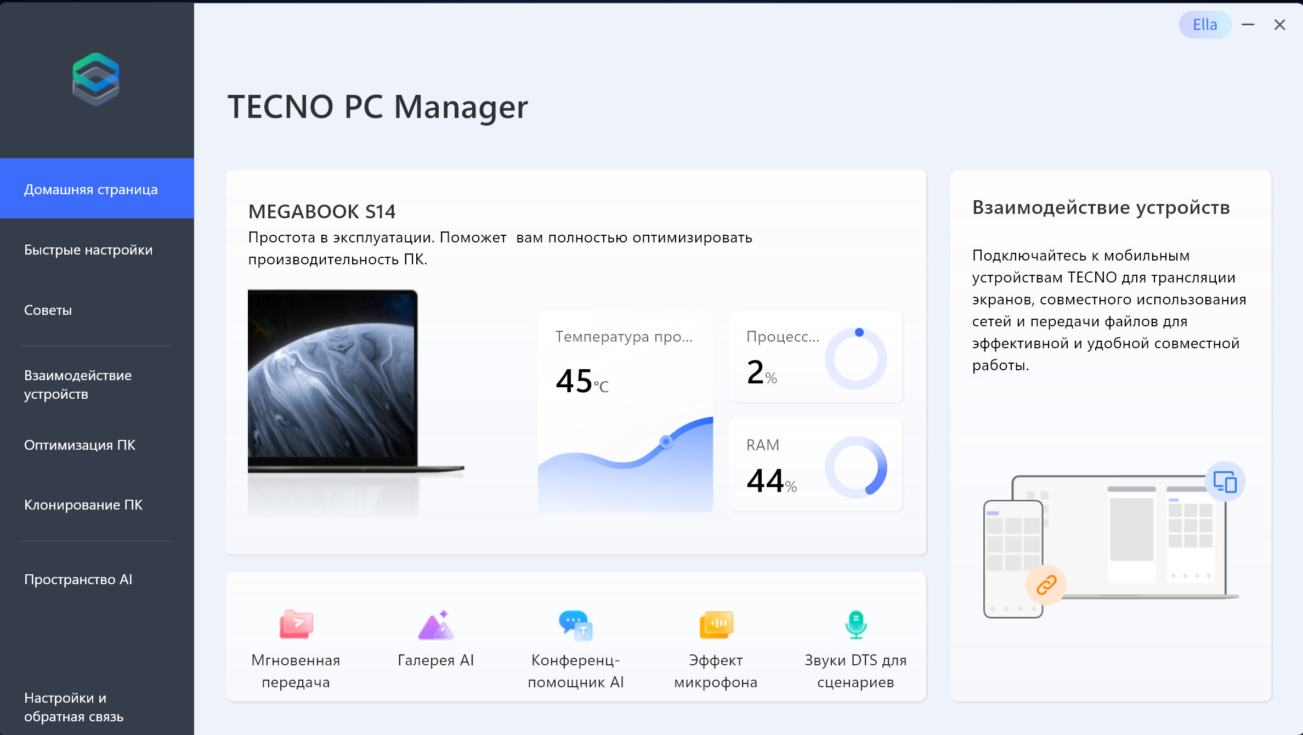The image size is (1303, 735).
Task: Click the CPU temperature 45°C graph card
Action: click(625, 411)
